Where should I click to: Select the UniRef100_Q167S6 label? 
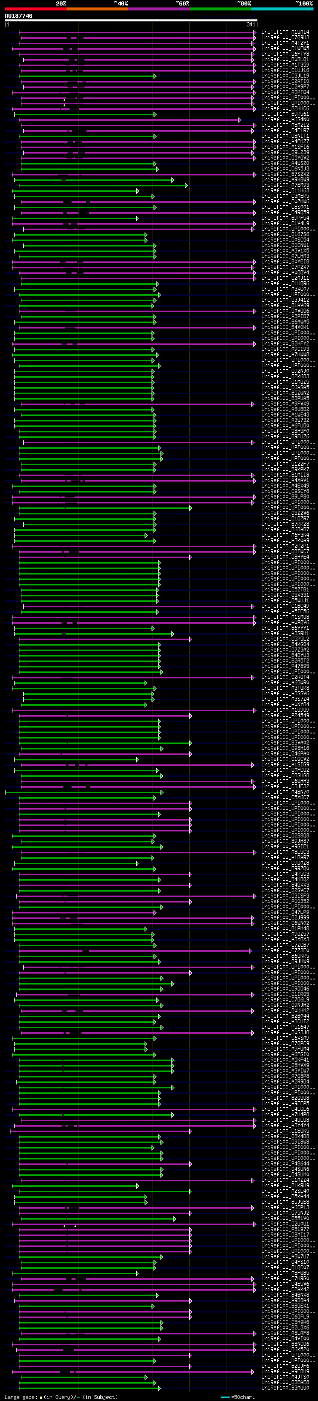(x=285, y=235)
